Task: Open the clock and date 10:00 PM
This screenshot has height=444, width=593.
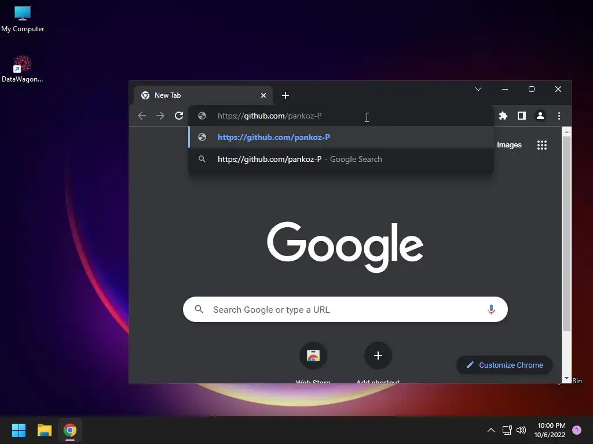Action: (550, 430)
